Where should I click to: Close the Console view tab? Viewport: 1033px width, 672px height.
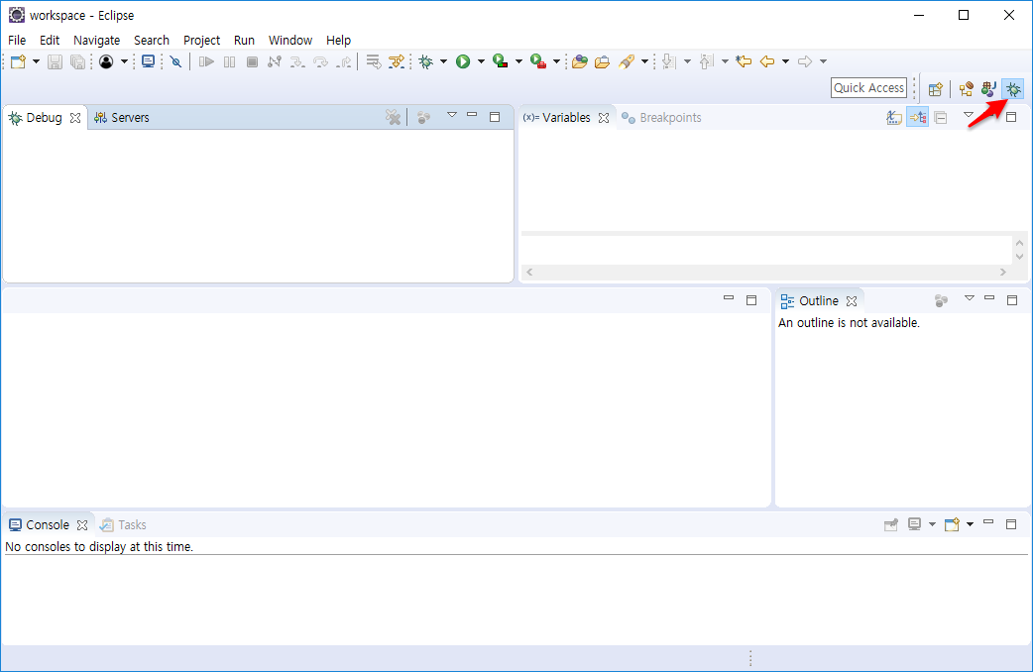point(82,525)
